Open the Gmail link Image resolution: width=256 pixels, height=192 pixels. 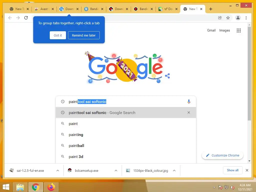click(x=211, y=30)
